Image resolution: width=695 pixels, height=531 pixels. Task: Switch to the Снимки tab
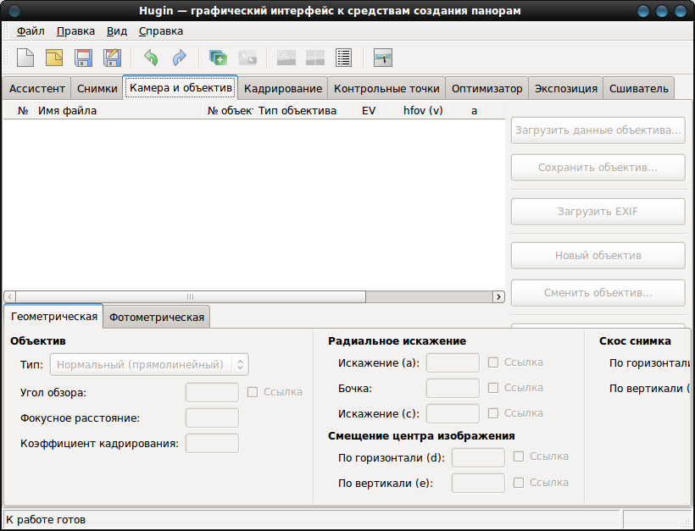pyautogui.click(x=97, y=89)
